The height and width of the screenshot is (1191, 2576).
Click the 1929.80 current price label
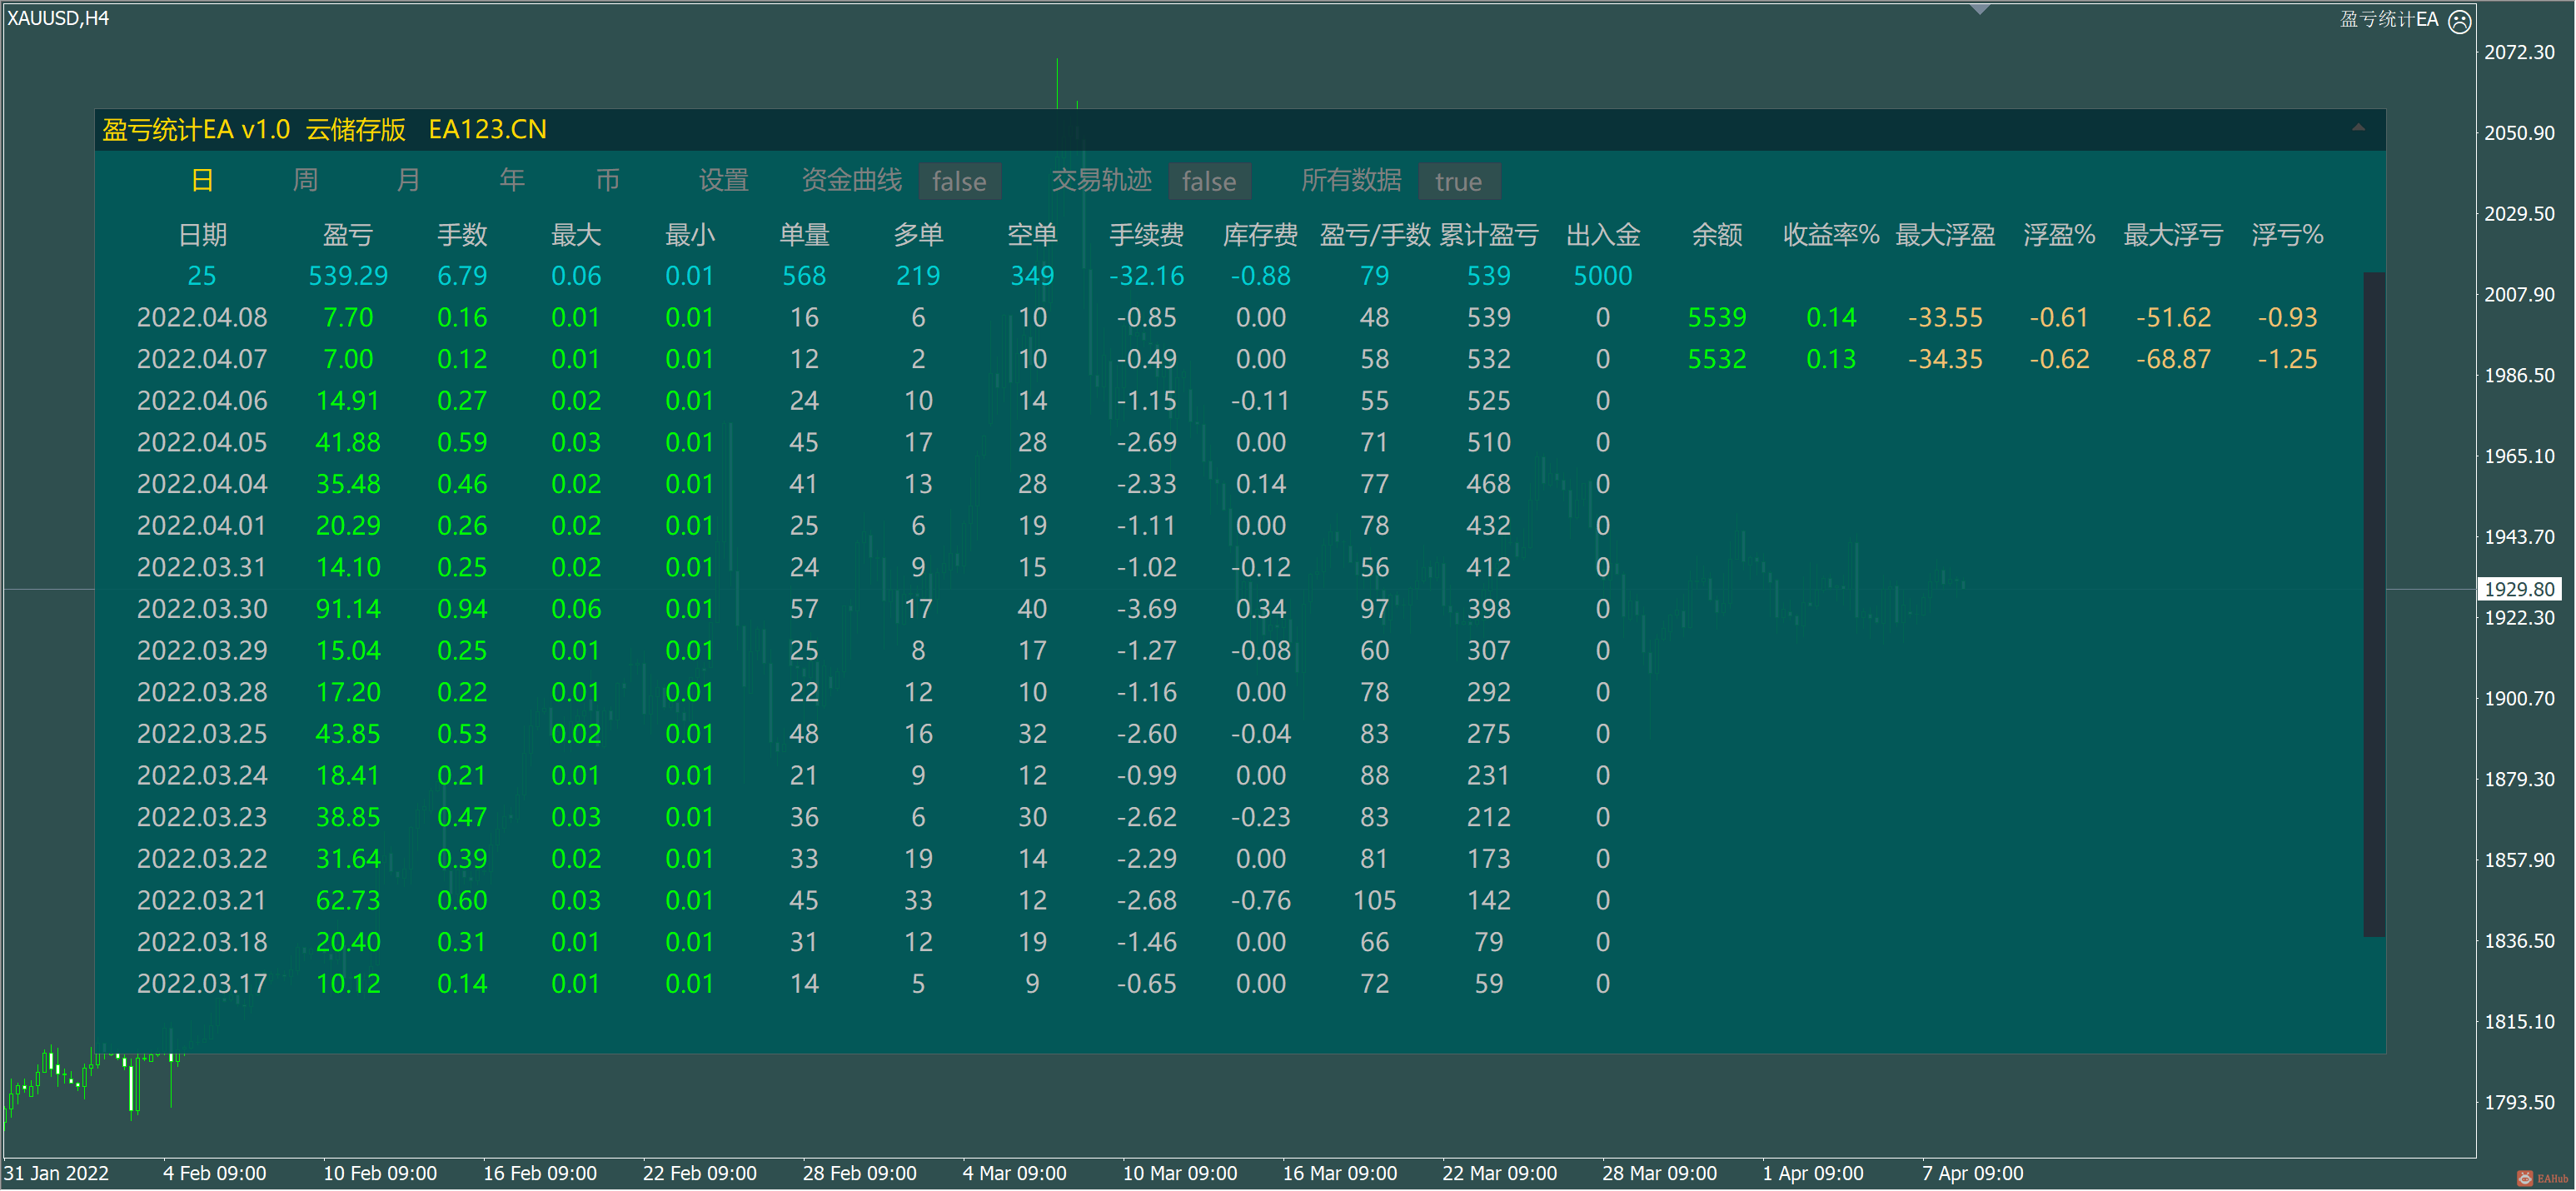[x=2519, y=589]
